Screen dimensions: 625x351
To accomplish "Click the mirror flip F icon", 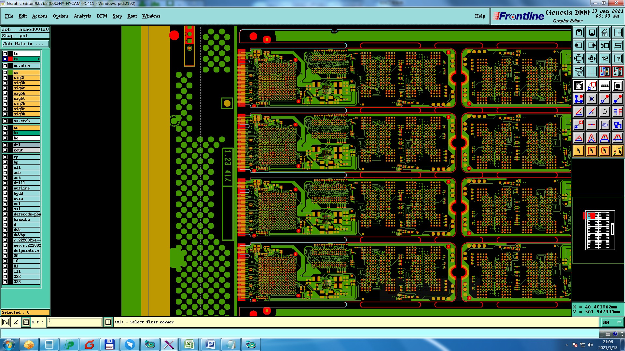I will pyautogui.click(x=618, y=112).
